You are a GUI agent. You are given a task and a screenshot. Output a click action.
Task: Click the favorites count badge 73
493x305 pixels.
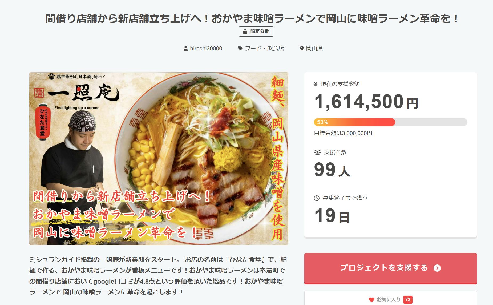pyautogui.click(x=408, y=300)
